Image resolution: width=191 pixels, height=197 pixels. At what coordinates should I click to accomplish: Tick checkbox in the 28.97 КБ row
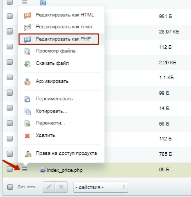pyautogui.click(x=10, y=31)
